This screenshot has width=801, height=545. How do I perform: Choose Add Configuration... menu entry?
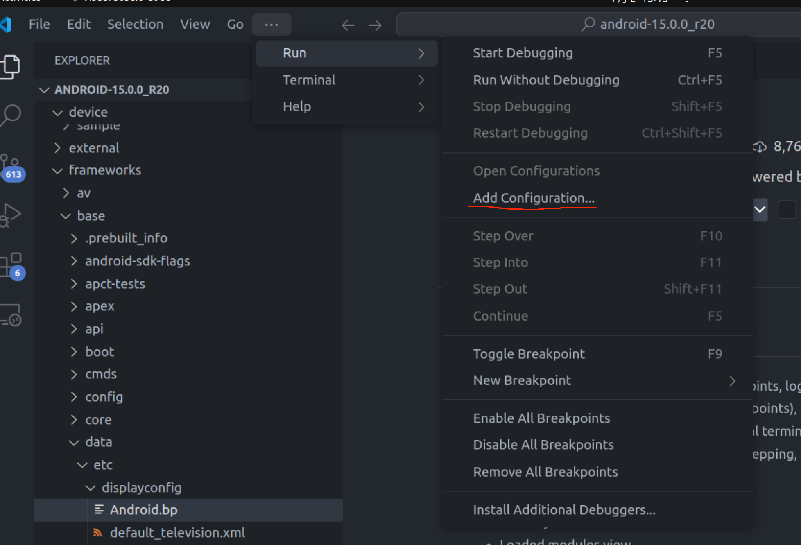click(534, 198)
